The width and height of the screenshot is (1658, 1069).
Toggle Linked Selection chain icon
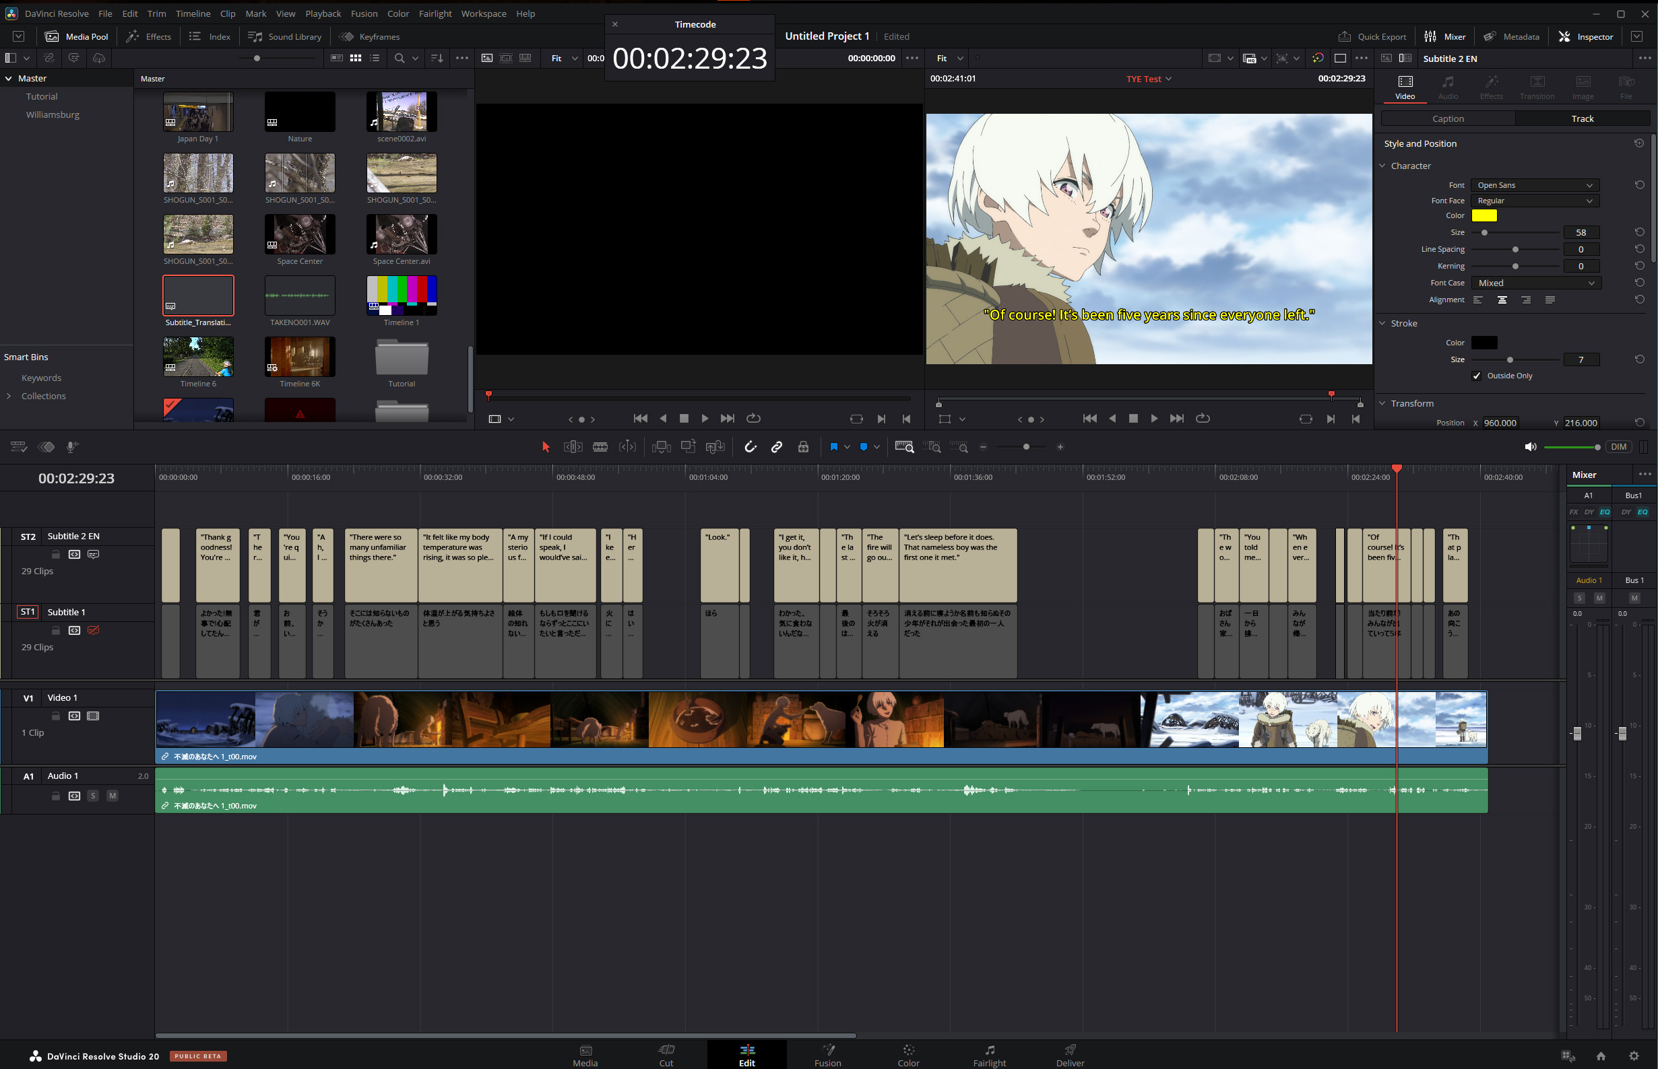tap(777, 447)
